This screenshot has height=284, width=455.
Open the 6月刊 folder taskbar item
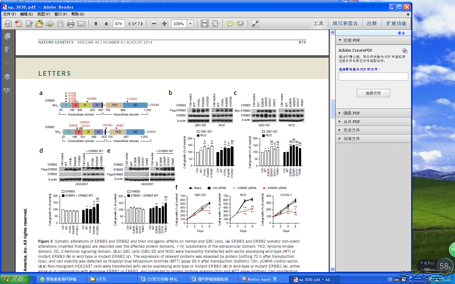click(112, 279)
